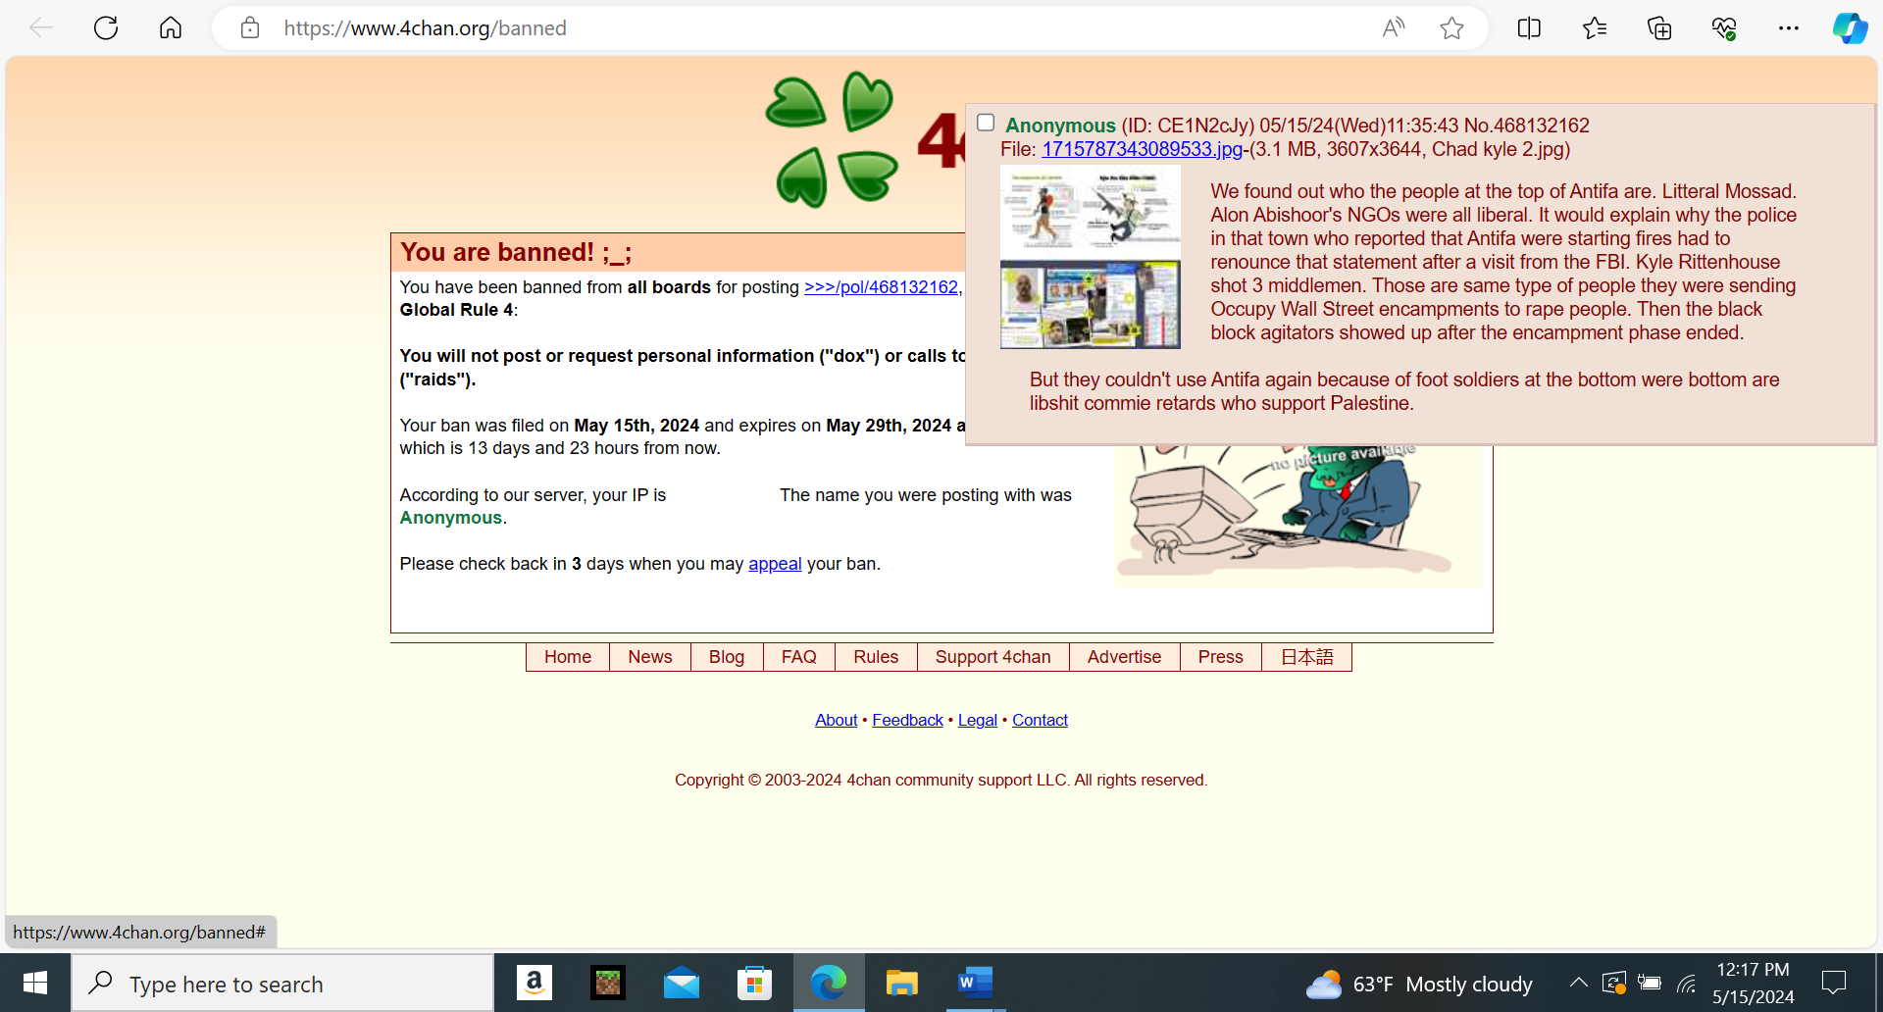Click the browser address bar URL
Screen dimensions: 1883x1012
(x=426, y=28)
